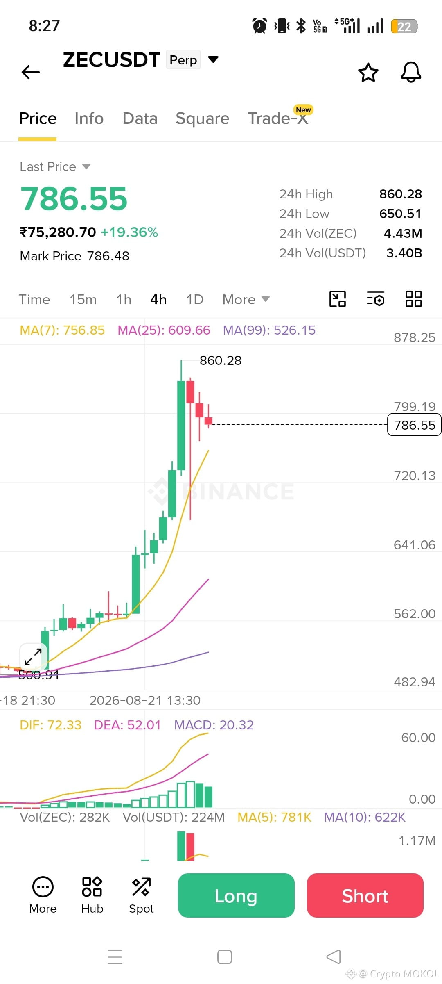Tap the big 786.55 last price
The height and width of the screenshot is (984, 442).
pyautogui.click(x=74, y=199)
